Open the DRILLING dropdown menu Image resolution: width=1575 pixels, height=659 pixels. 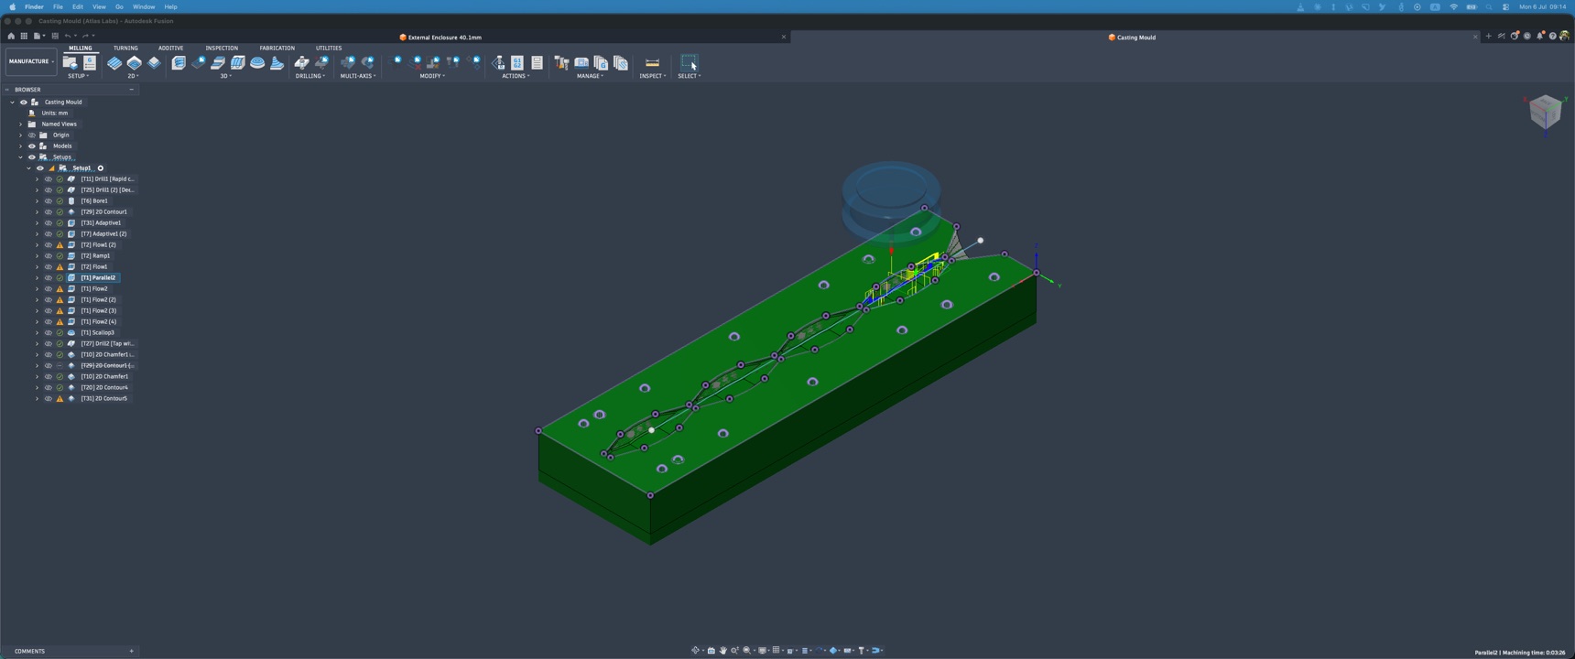pos(310,76)
